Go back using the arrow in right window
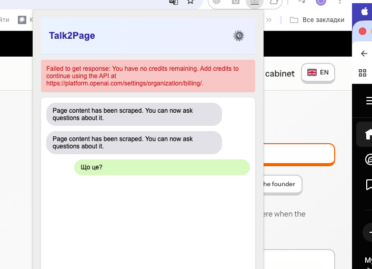The height and width of the screenshot is (269, 372). (364, 53)
